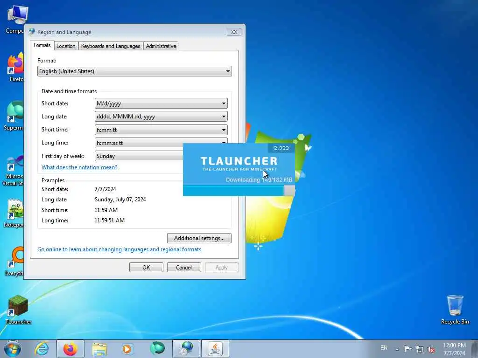
Task: Open the TLauncher desktop shortcut
Action: pyautogui.click(x=18, y=310)
